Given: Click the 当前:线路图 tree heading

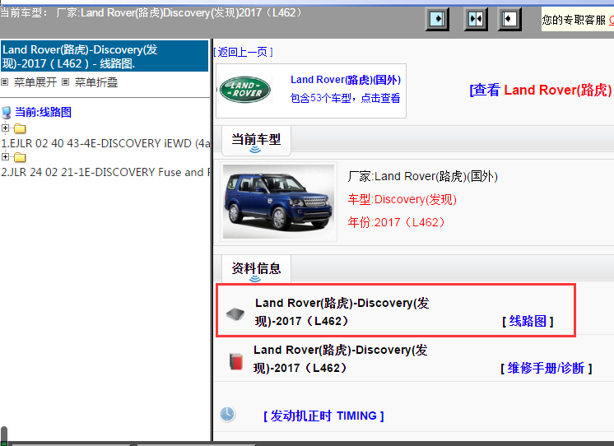Looking at the screenshot, I should 43,113.
